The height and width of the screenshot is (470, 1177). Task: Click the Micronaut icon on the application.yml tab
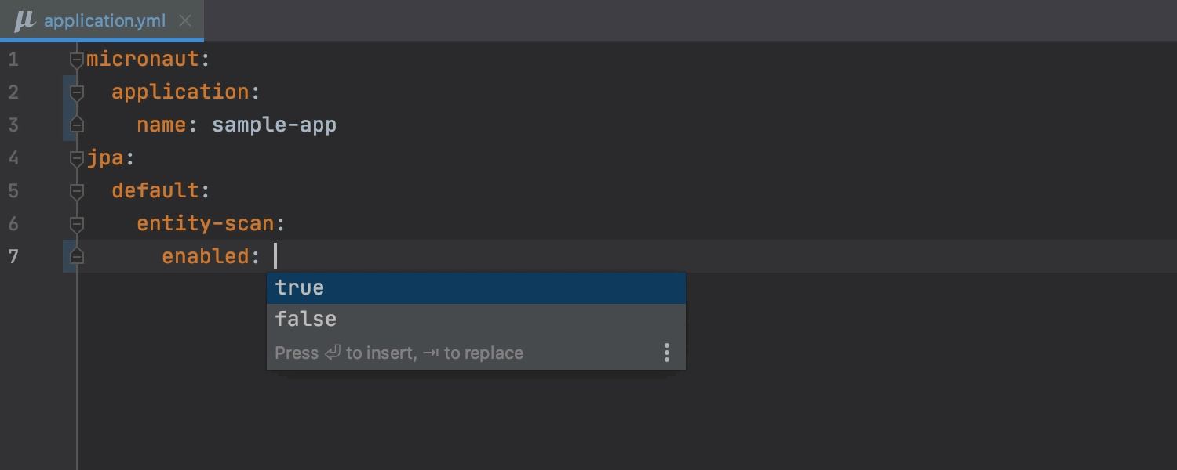(24, 21)
